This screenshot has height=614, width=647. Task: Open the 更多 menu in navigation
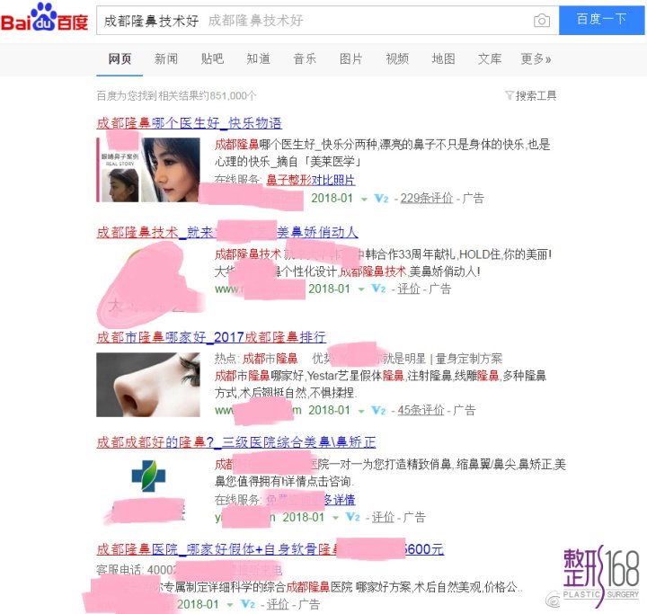point(536,59)
